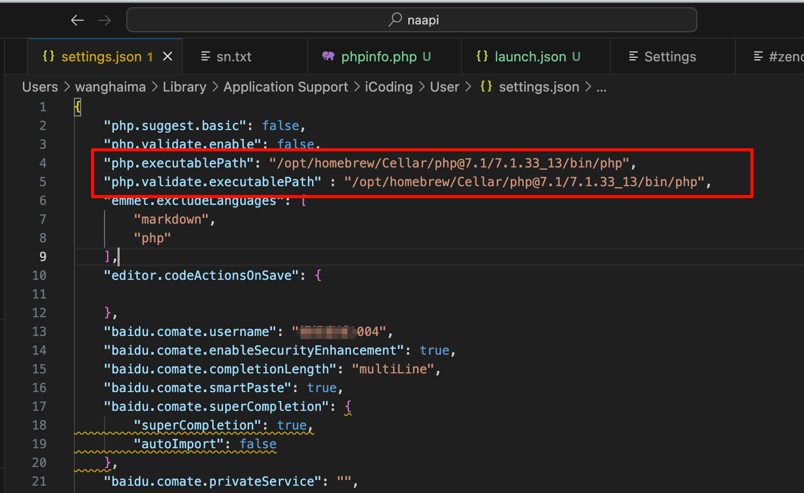Click the "php.executablePath" key
804x493 pixels.
click(179, 163)
